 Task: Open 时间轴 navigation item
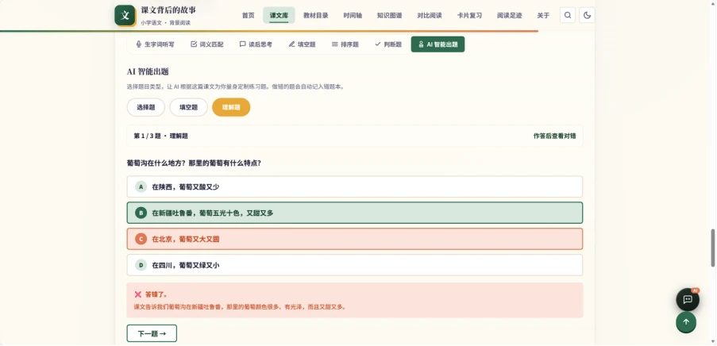353,16
